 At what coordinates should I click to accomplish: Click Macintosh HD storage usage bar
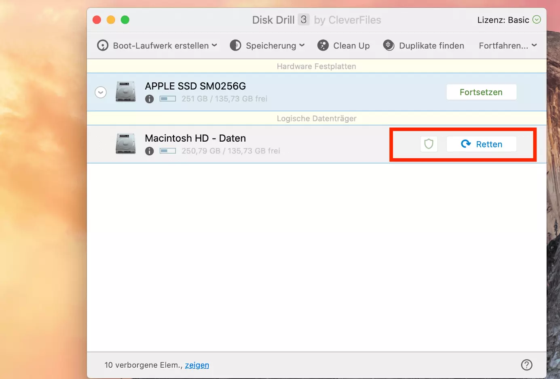click(x=168, y=151)
